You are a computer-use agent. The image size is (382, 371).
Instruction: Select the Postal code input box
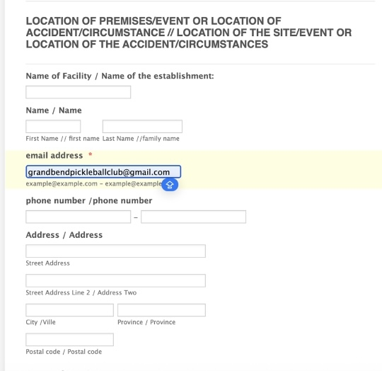(69, 340)
